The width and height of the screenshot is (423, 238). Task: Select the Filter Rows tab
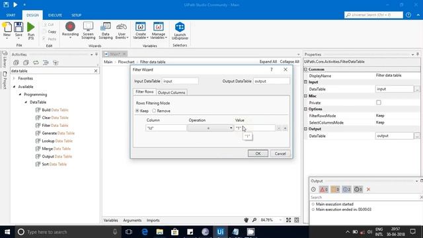click(145, 92)
